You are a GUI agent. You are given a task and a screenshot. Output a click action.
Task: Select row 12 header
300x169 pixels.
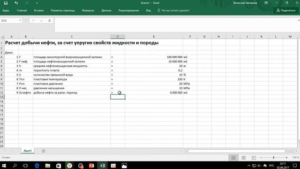2,92
